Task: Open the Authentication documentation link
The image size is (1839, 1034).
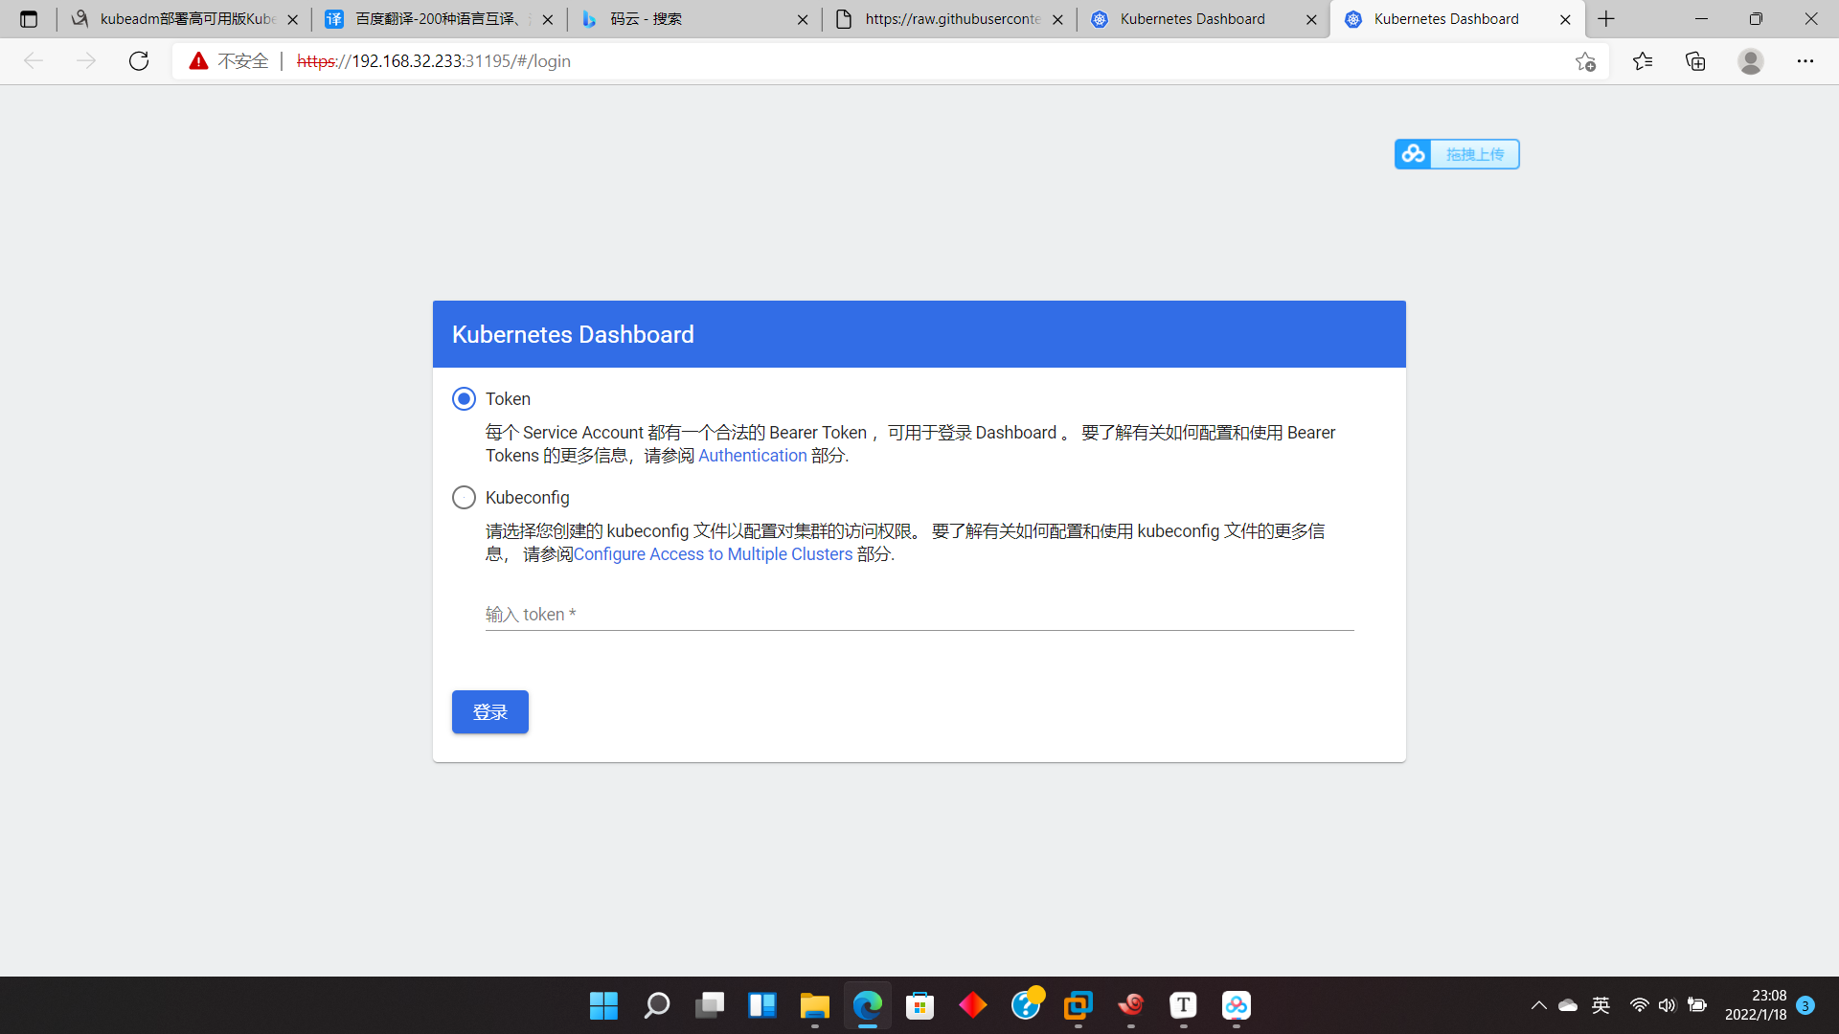Action: [x=752, y=456]
